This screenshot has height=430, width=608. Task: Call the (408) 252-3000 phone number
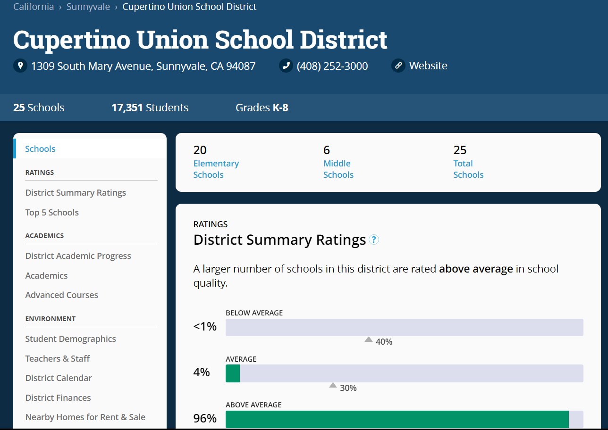(332, 66)
